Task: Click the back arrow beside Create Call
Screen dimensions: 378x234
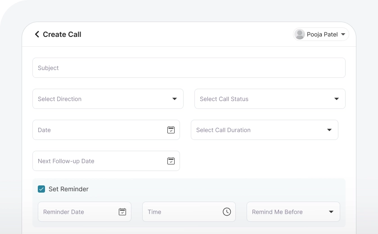Action: tap(37, 34)
